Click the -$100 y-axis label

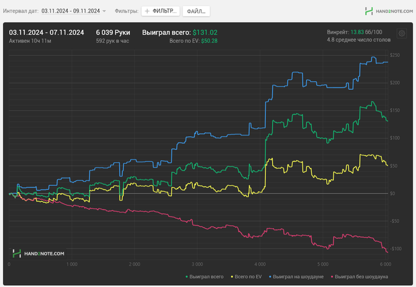(396, 249)
